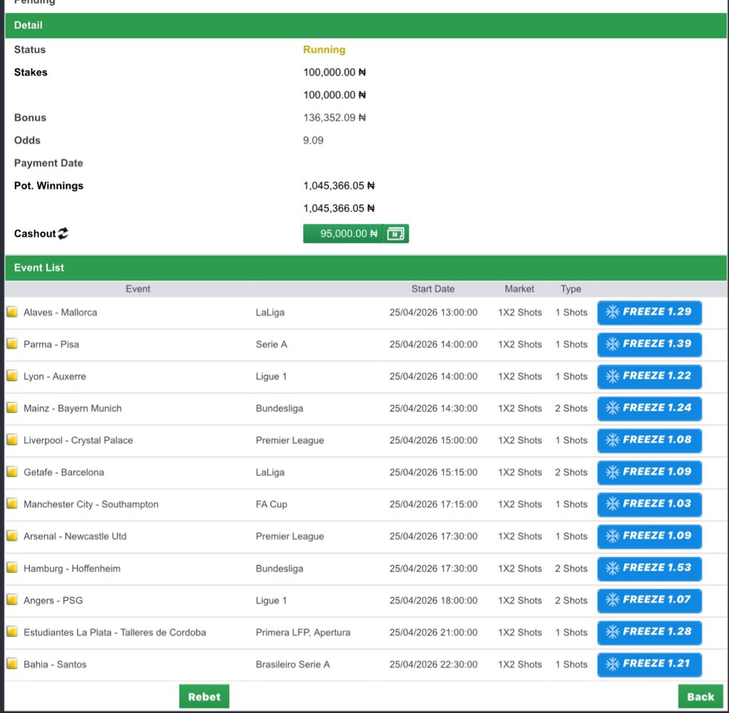Image resolution: width=729 pixels, height=713 pixels.
Task: Select the Arsenal - Newcastle Utd event name
Action: (75, 537)
